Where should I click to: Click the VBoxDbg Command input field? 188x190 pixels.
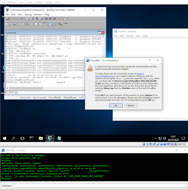pos(100,186)
